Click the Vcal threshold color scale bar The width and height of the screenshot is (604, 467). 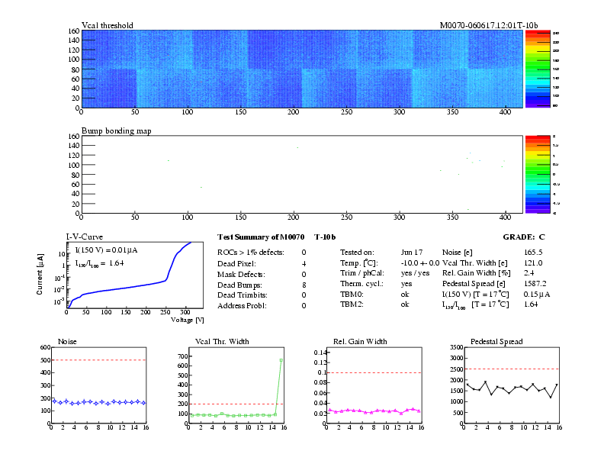click(543, 69)
